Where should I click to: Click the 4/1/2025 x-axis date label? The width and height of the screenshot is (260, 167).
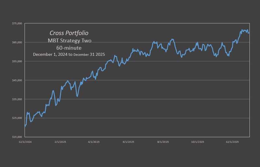94,142
